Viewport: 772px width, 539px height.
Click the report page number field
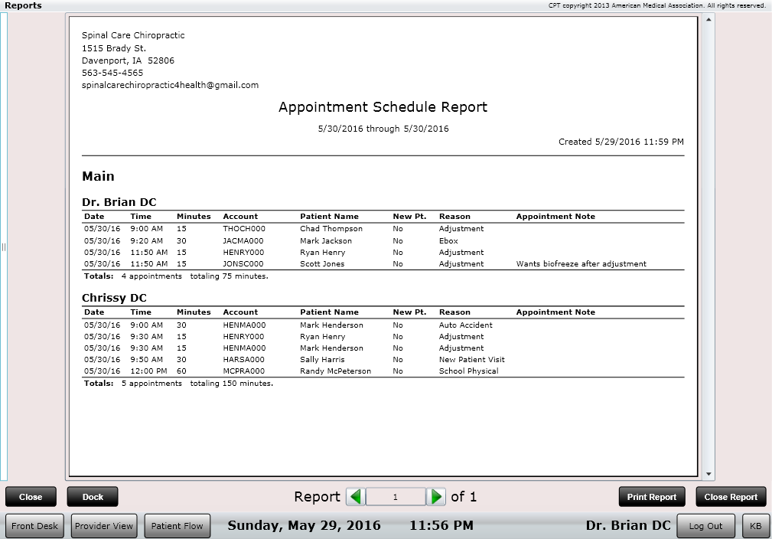tap(396, 497)
